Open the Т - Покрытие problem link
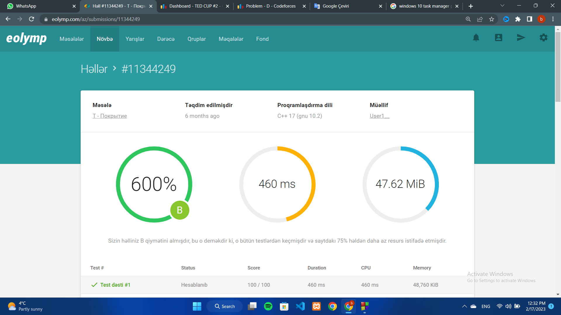561x315 pixels. pyautogui.click(x=110, y=116)
